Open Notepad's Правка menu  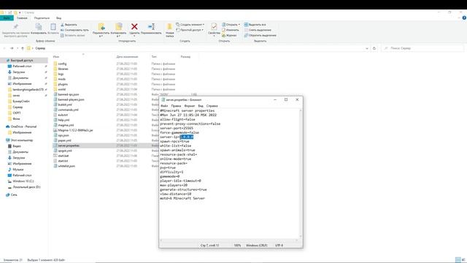click(176, 106)
